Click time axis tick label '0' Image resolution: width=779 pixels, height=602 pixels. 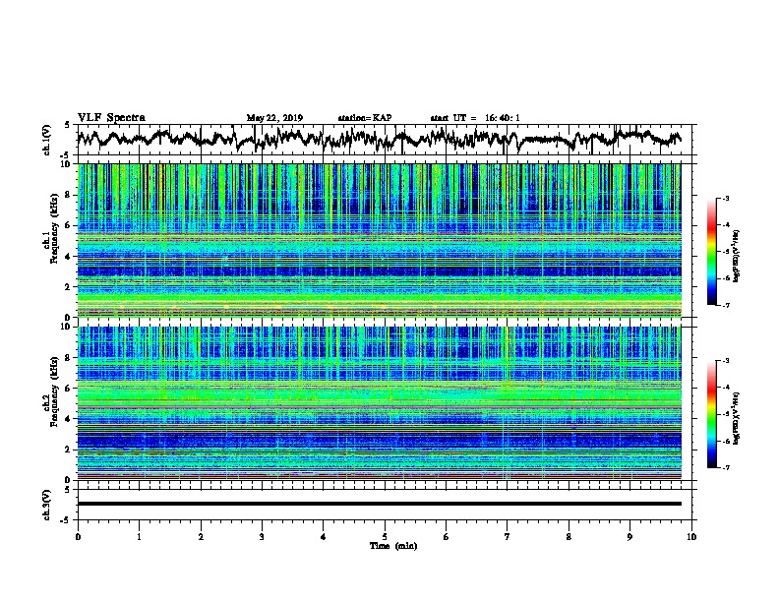(78, 536)
